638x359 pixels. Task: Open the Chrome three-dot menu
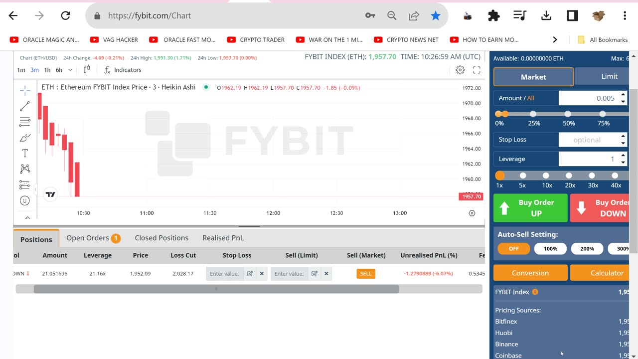tap(625, 15)
